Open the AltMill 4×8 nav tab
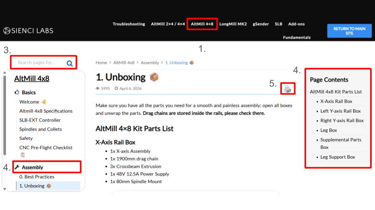The width and height of the screenshot is (375, 210). [x=202, y=24]
